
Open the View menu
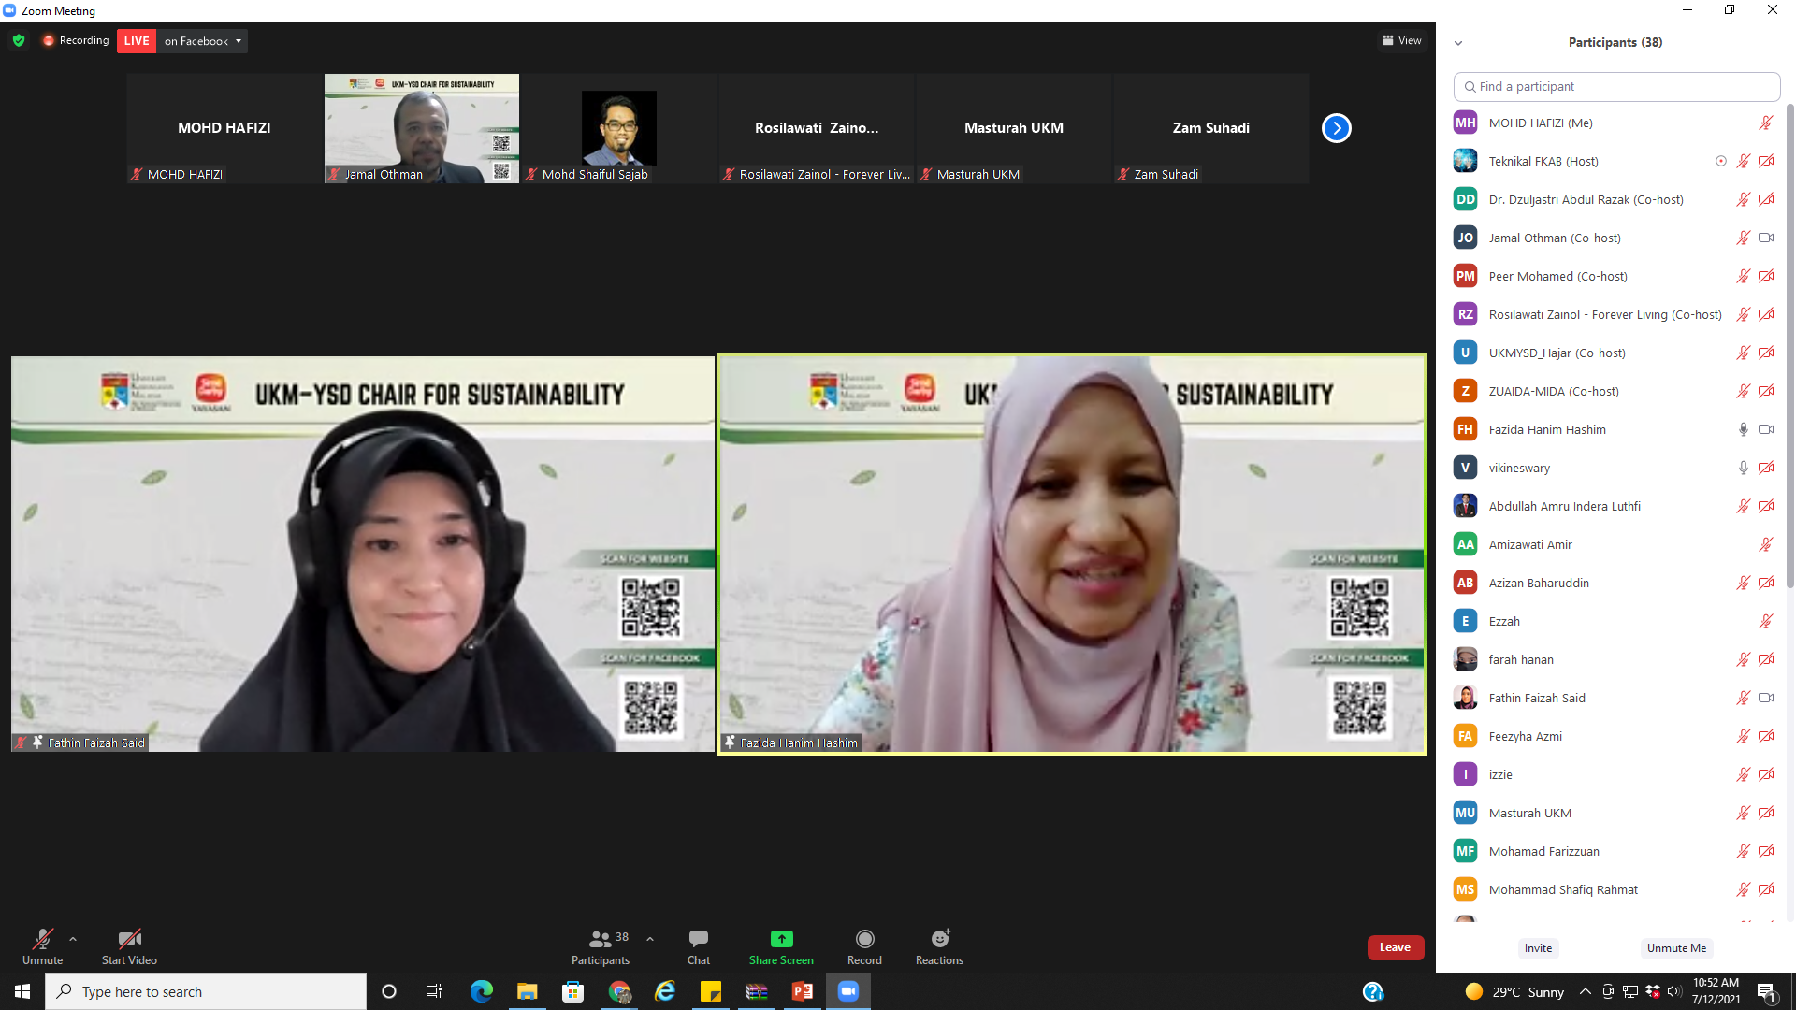pos(1401,40)
